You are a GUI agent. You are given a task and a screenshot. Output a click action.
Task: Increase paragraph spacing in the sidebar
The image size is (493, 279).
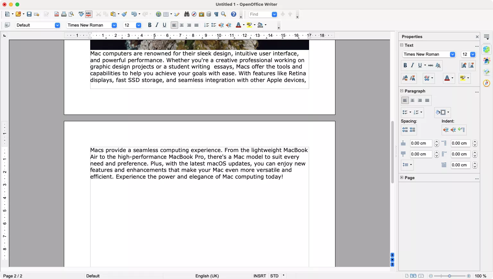pos(405,130)
